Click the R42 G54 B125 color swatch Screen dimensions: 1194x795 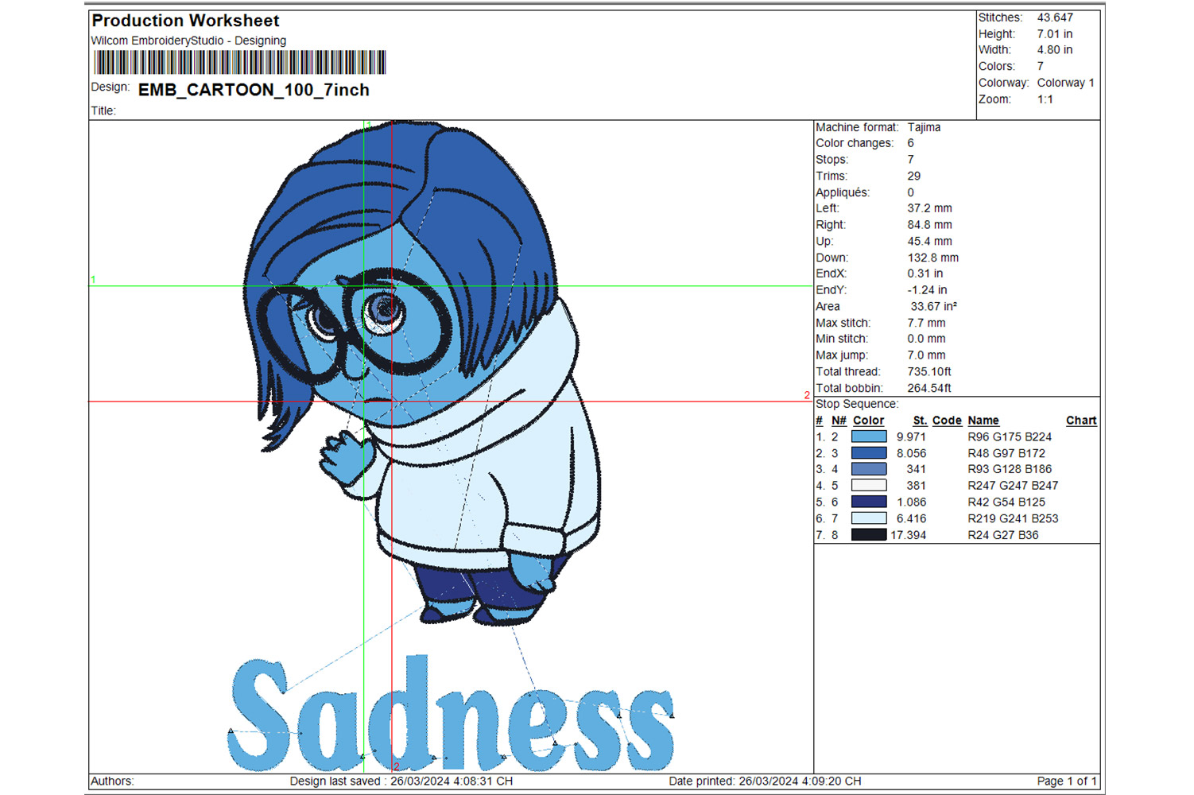(x=869, y=502)
